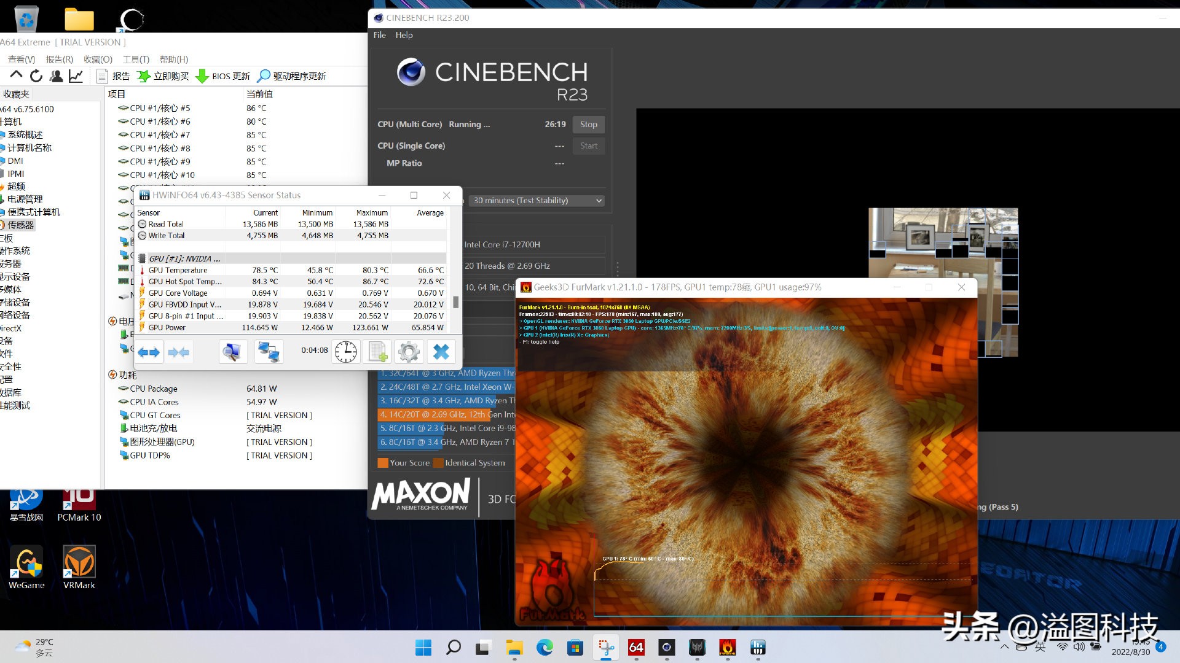
Task: Click AIDA64 BIOS 更新 green arrow button
Action: [222, 76]
